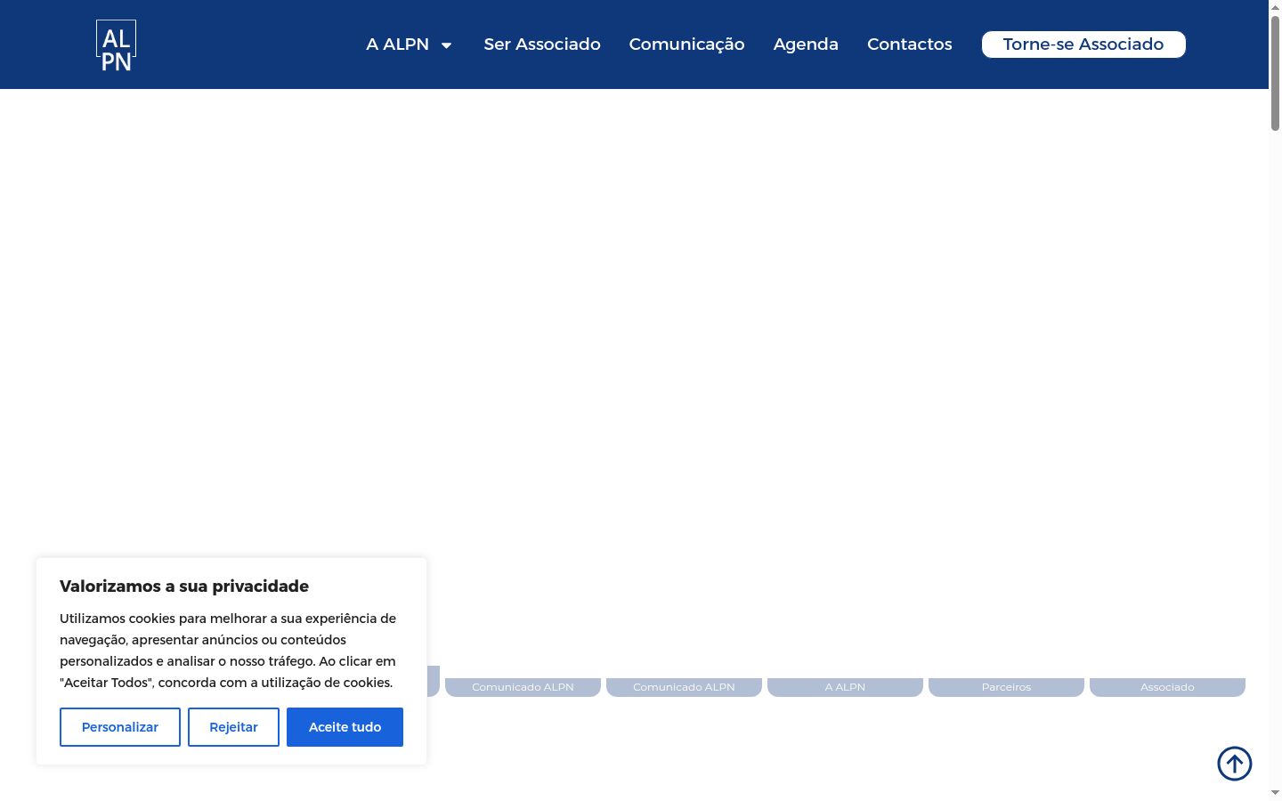Open the Contactos page link
This screenshot has height=801, width=1282.
910,44
